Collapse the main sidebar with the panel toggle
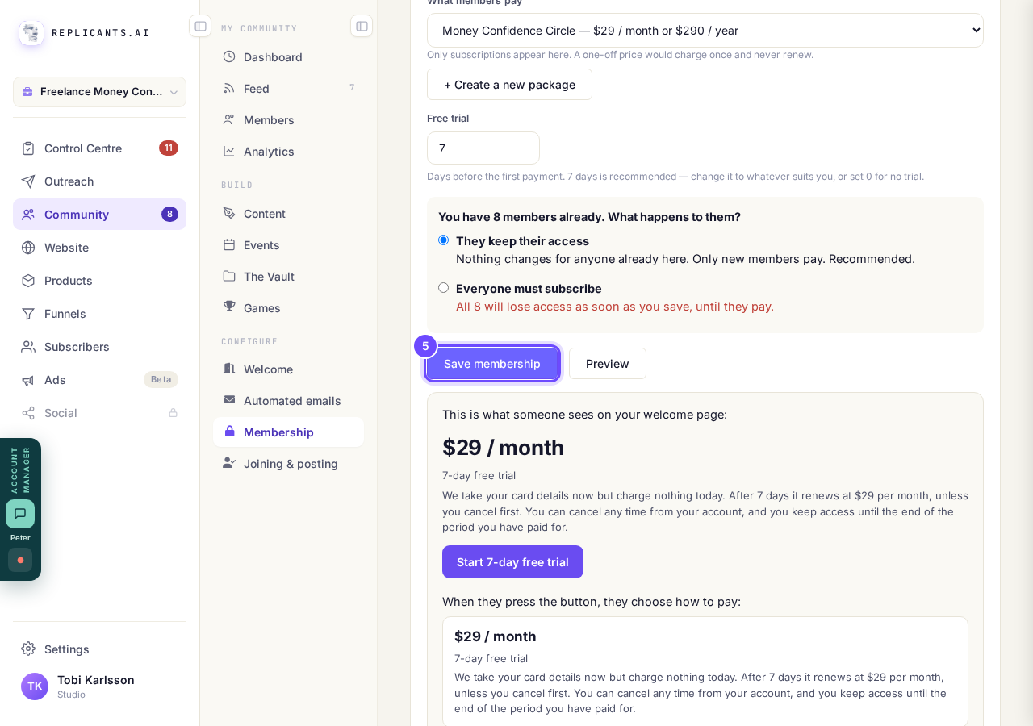 200,26
